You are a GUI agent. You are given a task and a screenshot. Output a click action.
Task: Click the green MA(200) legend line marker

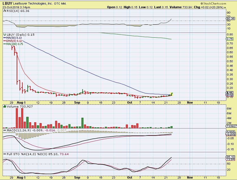tap(5, 44)
